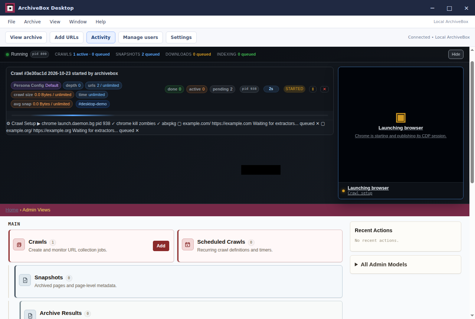475x319 pixels.
Task: Hide the activity monitor panel
Action: pos(456,54)
